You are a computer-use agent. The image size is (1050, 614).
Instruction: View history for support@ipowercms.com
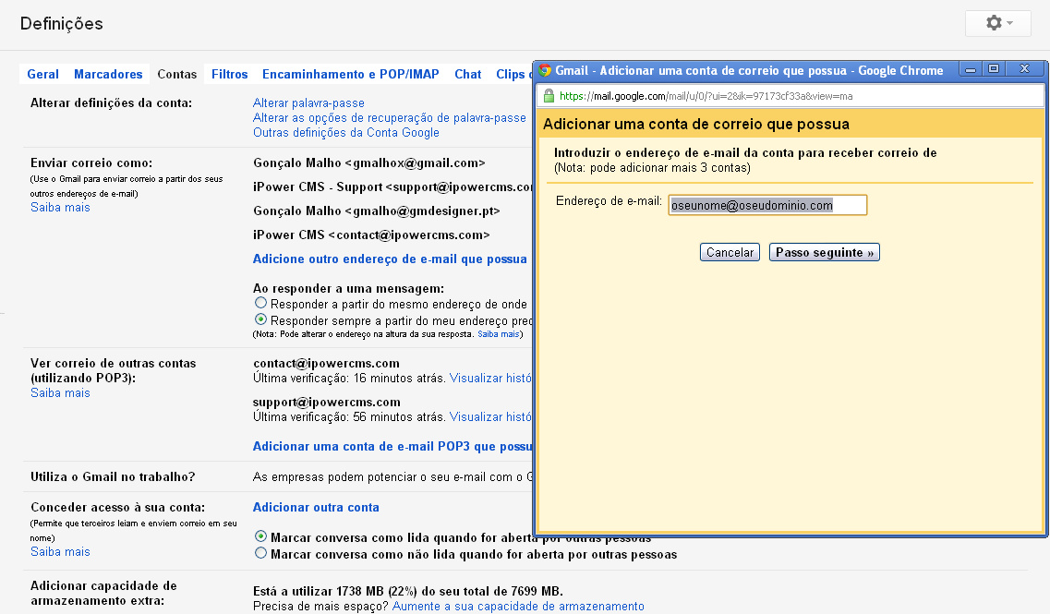pos(490,417)
